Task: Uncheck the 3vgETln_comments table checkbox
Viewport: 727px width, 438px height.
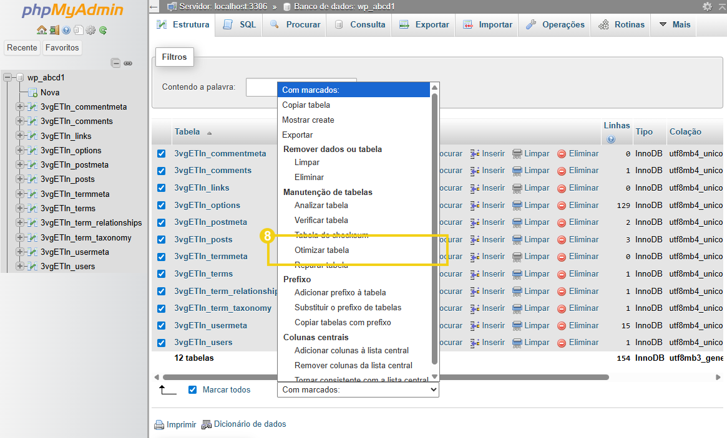Action: (x=162, y=170)
